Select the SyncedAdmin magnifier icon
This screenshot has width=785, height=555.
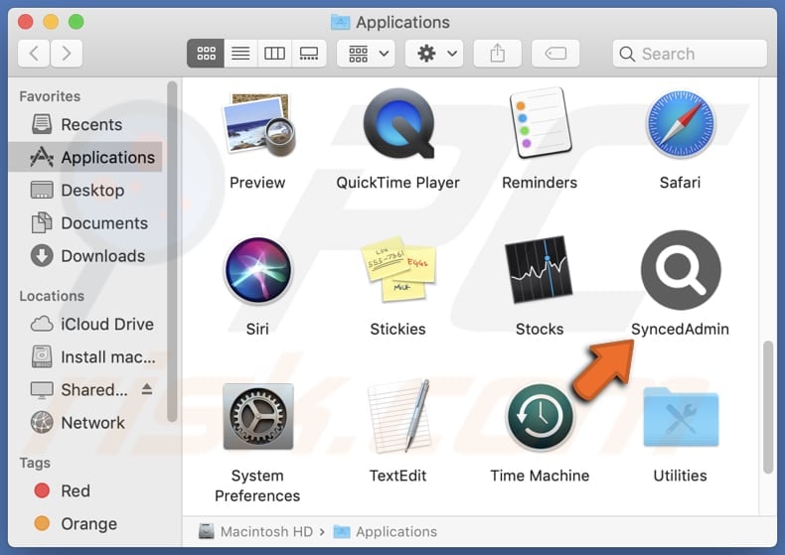tap(681, 270)
